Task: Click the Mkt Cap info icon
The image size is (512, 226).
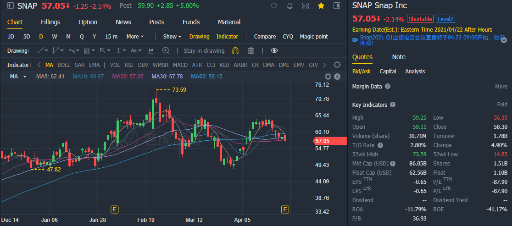Action: 393,163
